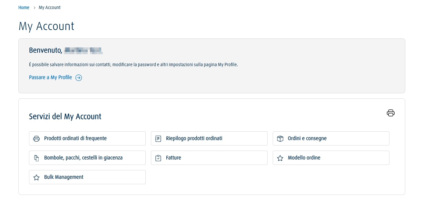Open Bombole, pacchi, cestelli in giacenza
The image size is (422, 211).
click(x=83, y=158)
